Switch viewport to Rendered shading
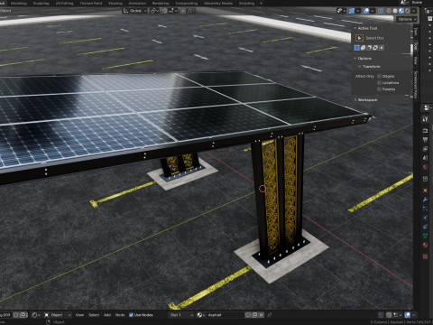 [408, 11]
